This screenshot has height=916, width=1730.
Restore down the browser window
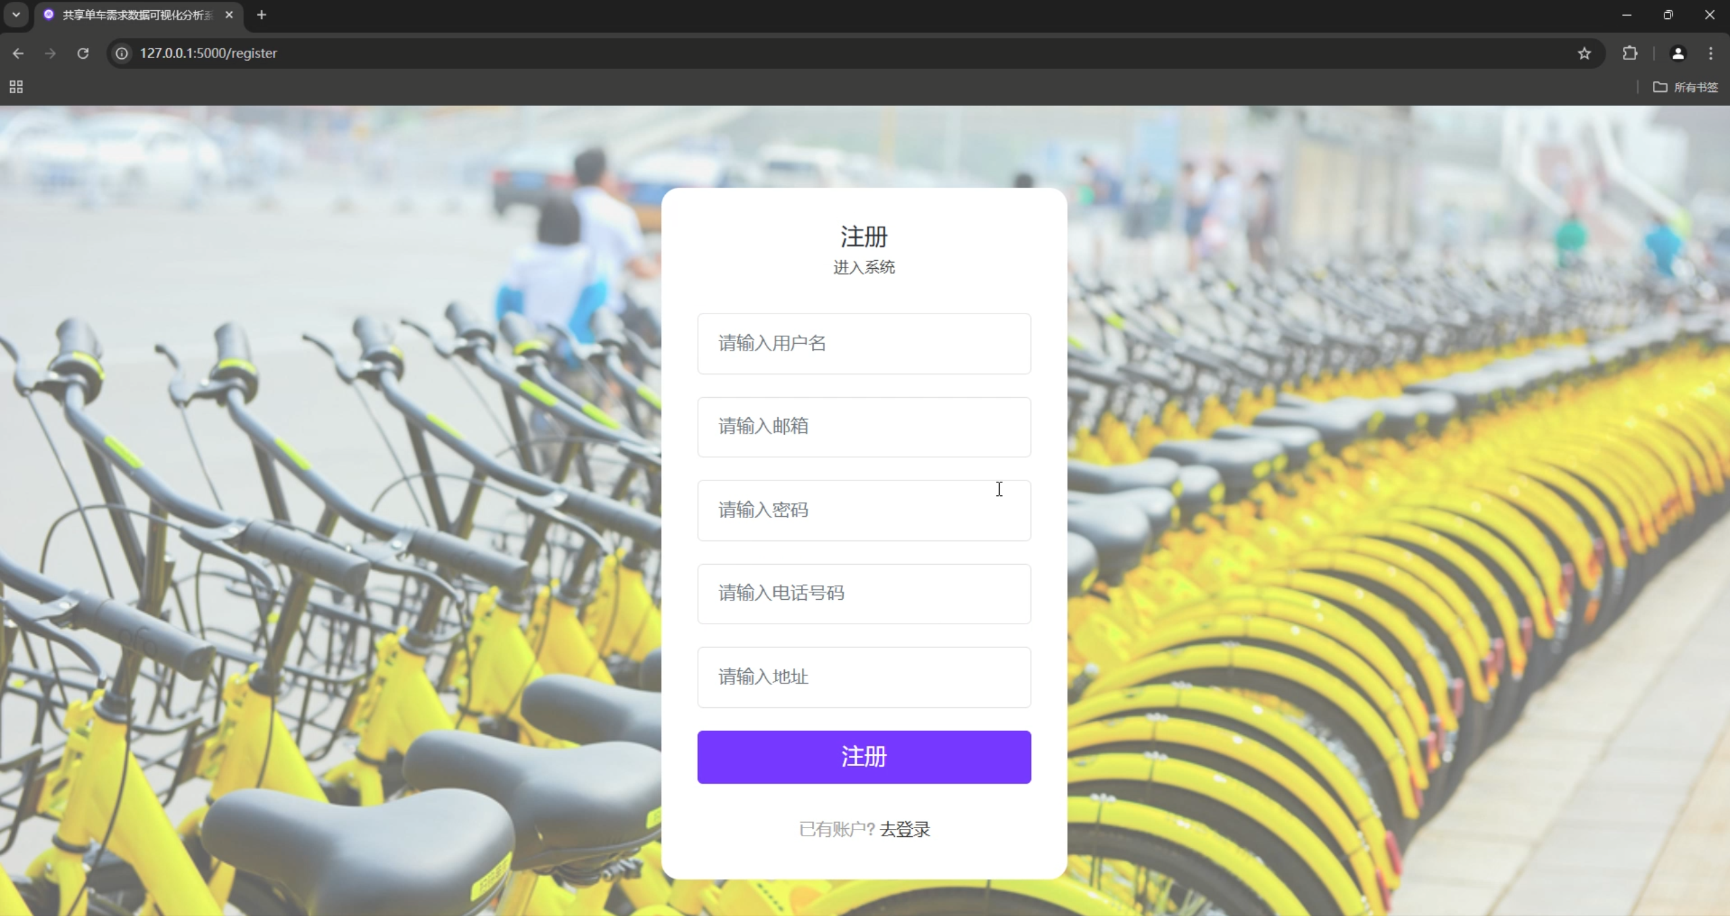(x=1668, y=15)
